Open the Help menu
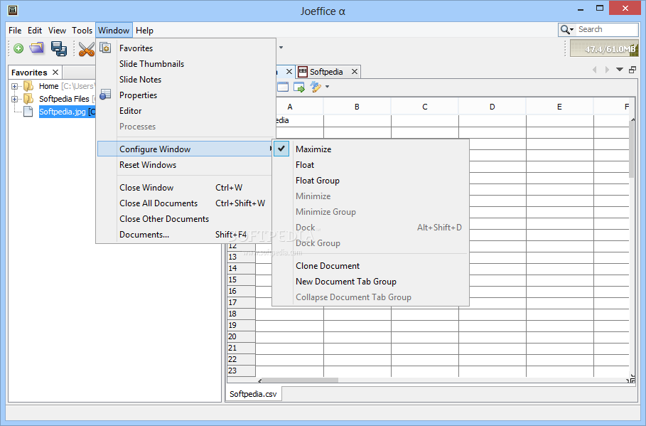 (144, 31)
